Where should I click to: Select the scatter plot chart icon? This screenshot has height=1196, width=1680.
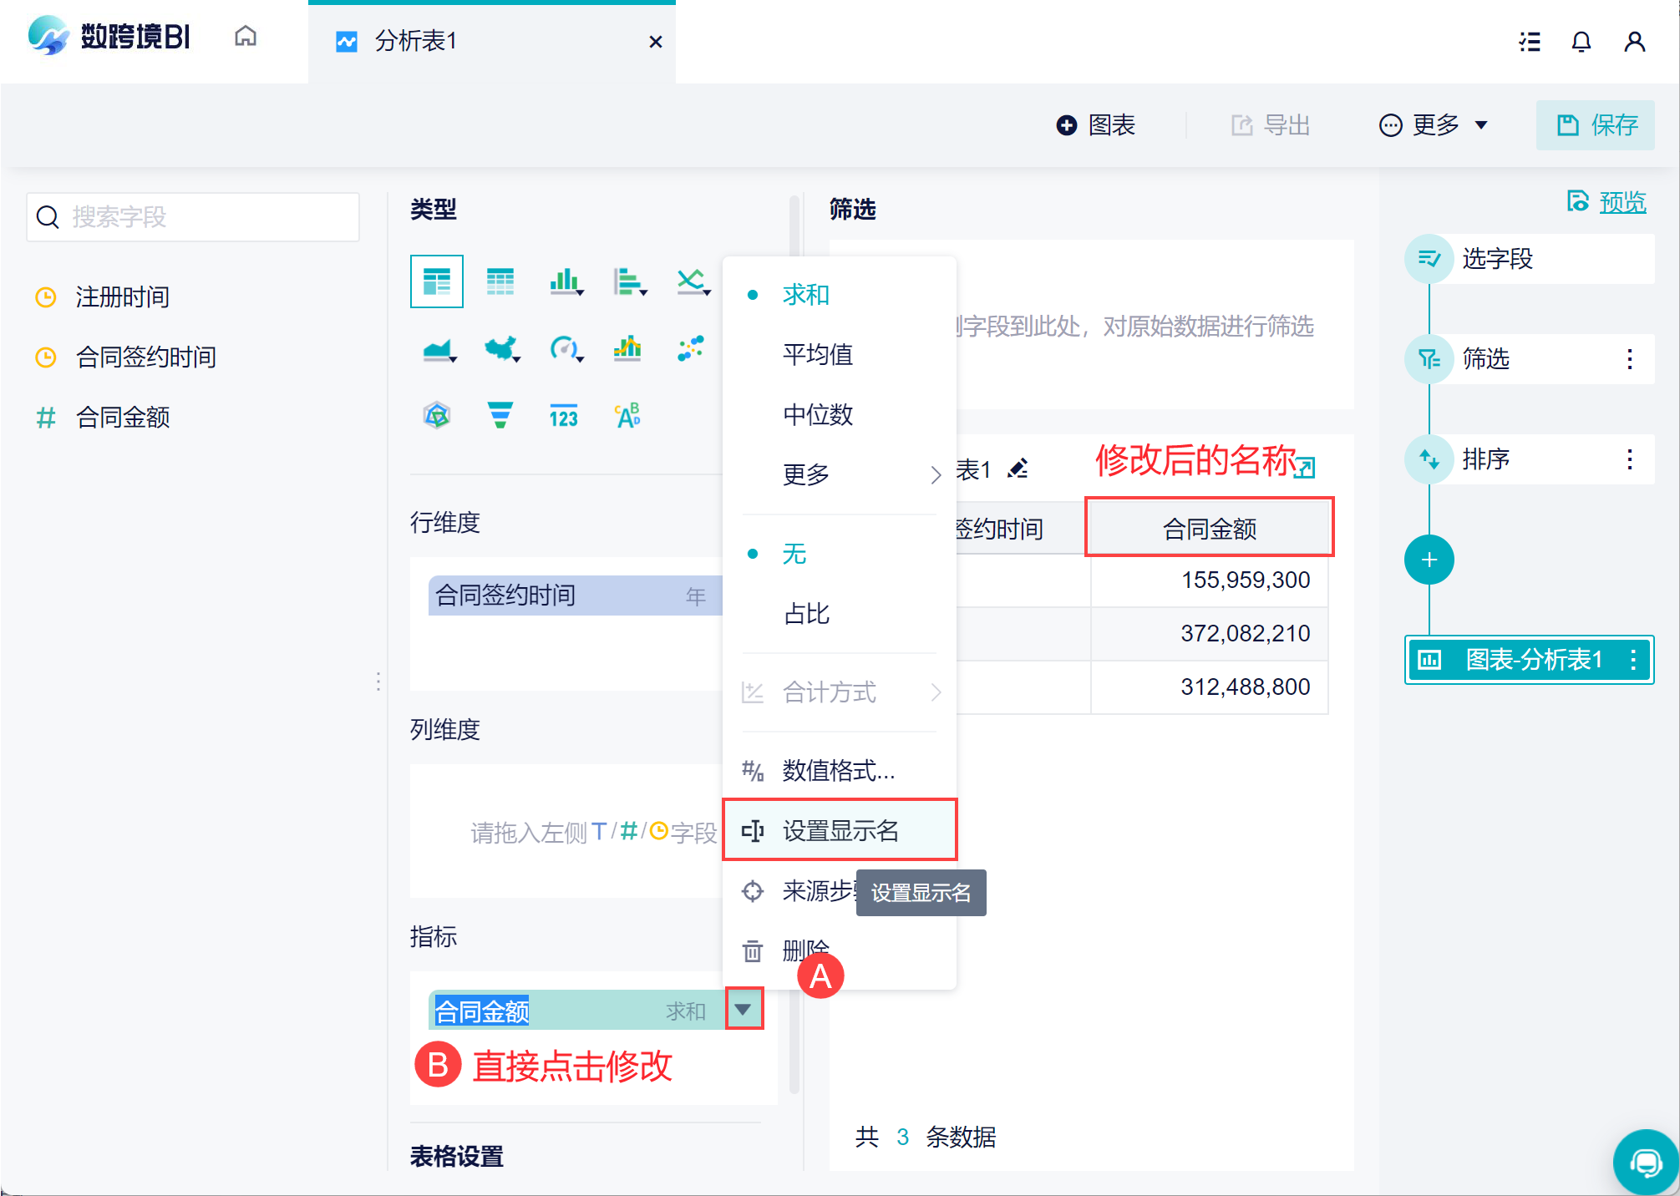[x=691, y=348]
